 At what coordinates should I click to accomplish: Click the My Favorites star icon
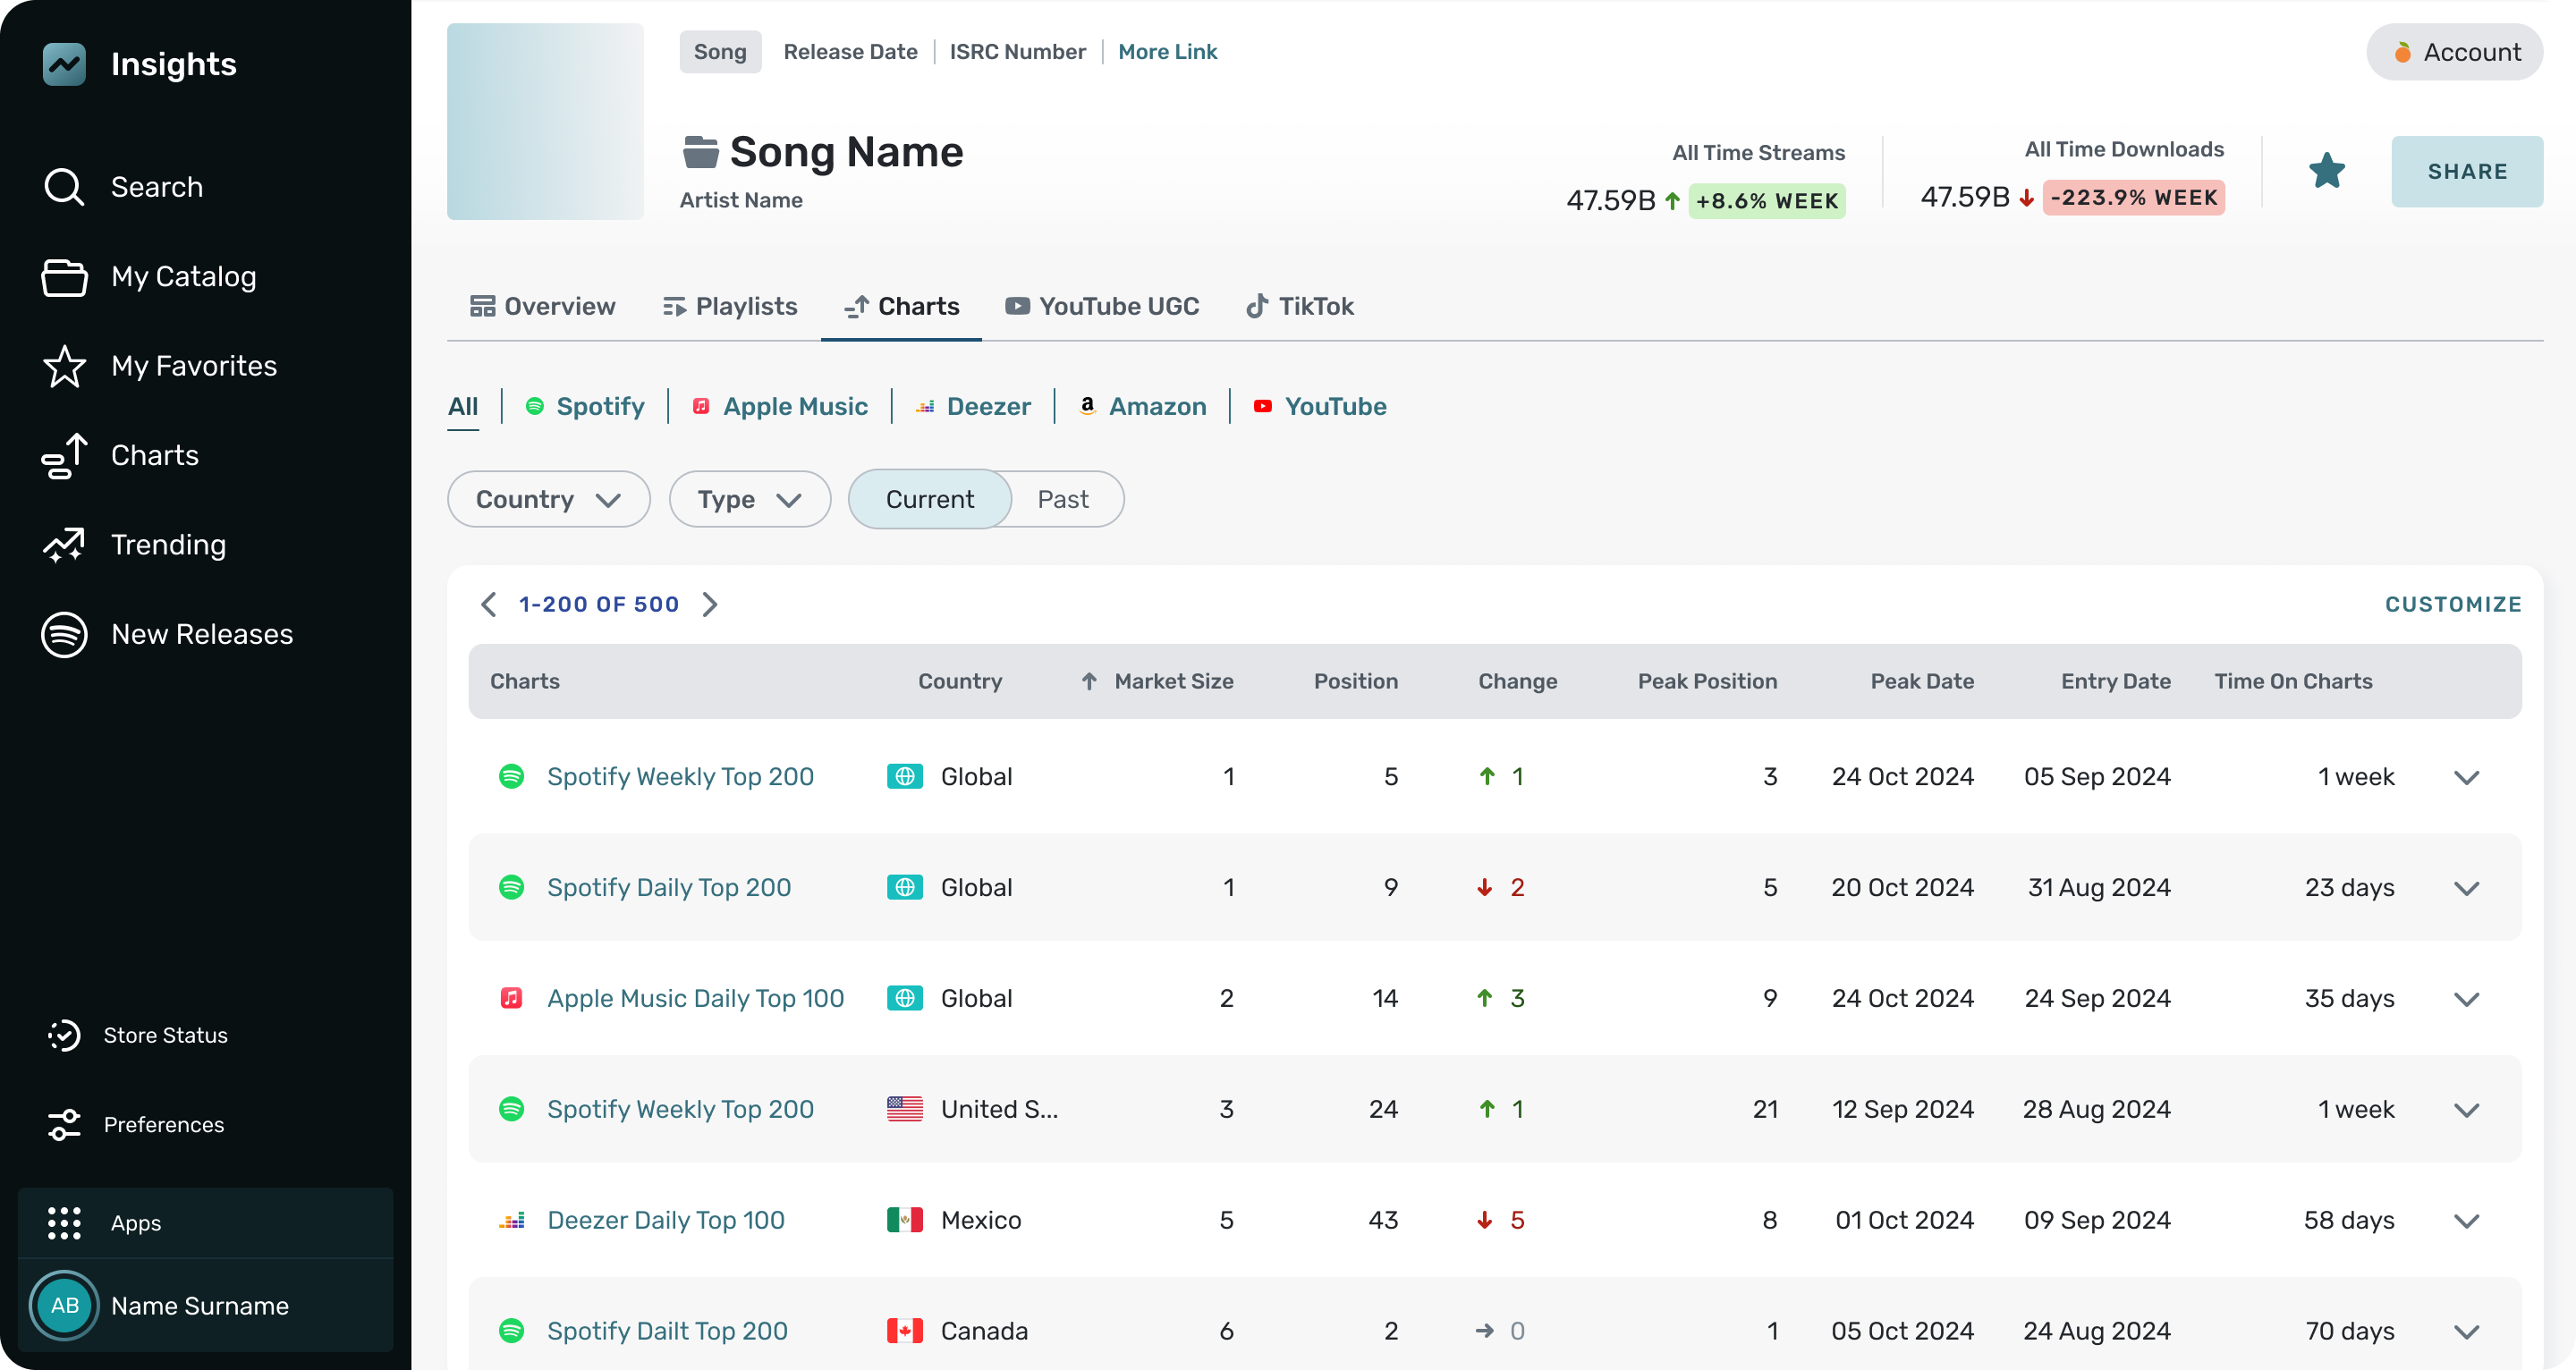(64, 366)
